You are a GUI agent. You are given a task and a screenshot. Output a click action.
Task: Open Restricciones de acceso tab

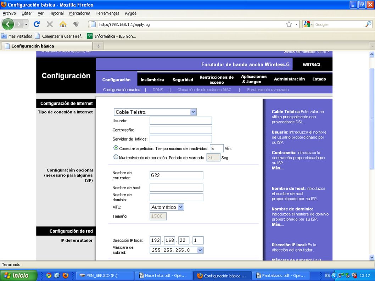click(x=217, y=80)
